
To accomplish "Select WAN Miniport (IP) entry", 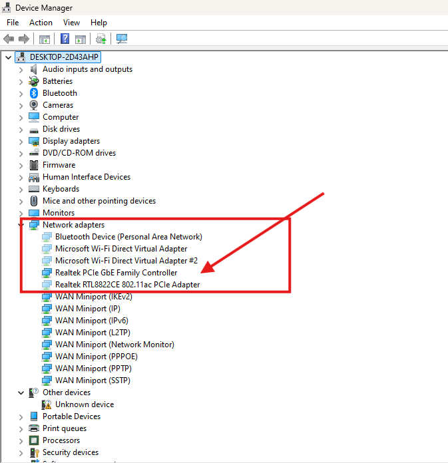I will click(x=88, y=309).
